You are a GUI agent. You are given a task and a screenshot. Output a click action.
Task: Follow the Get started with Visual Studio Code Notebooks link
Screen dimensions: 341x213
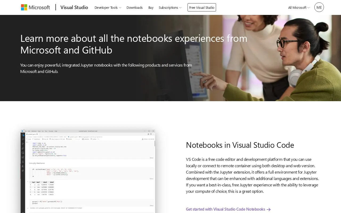(228, 209)
